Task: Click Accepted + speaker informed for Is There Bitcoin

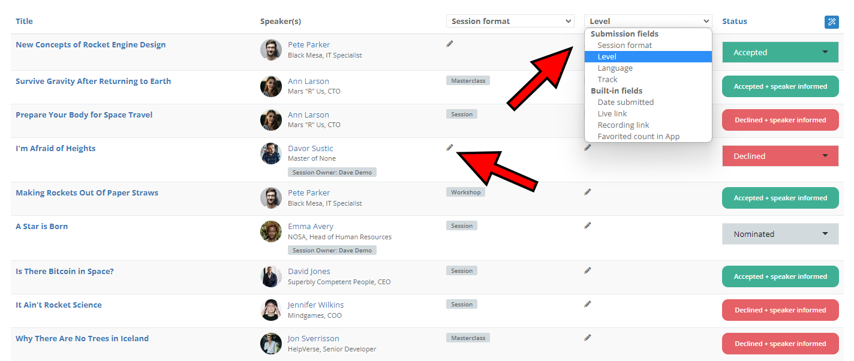Action: [x=780, y=276]
